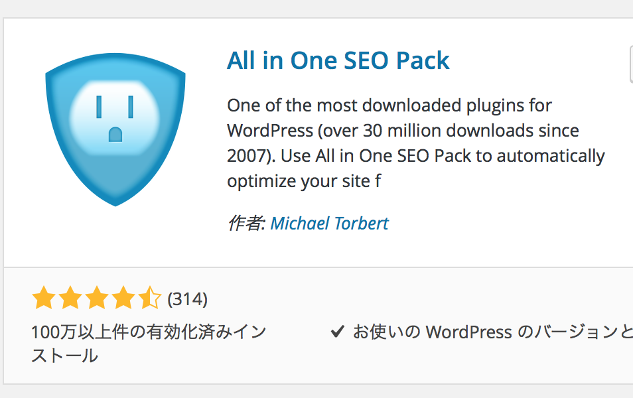The height and width of the screenshot is (398, 633).
Task: Click the fourth gold rating star
Action: coord(123,299)
